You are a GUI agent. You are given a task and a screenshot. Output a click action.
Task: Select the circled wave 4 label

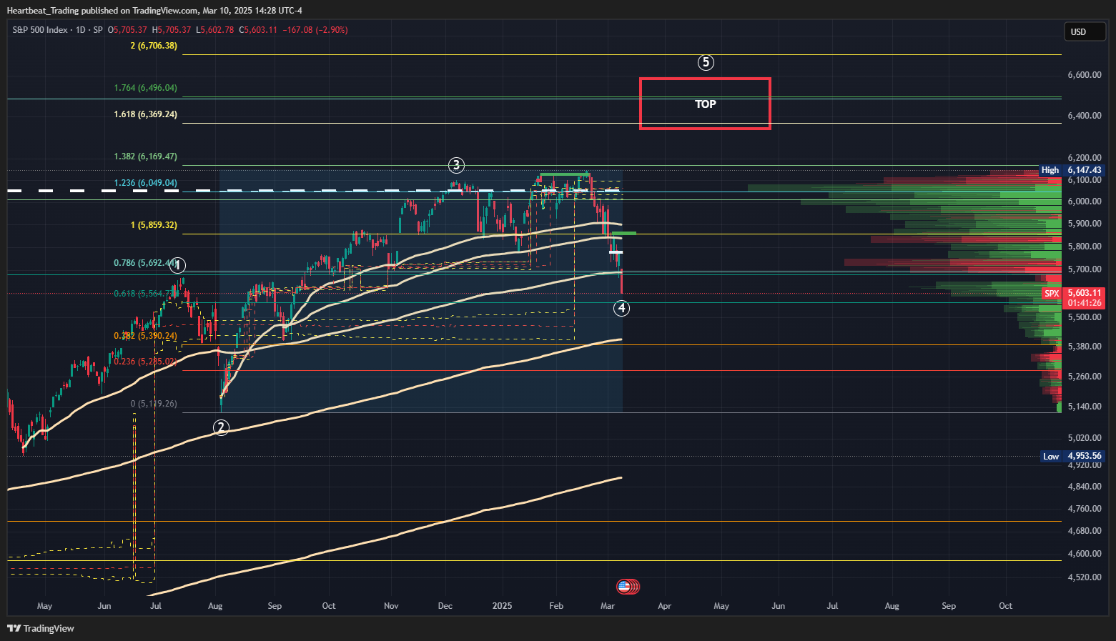tap(622, 308)
